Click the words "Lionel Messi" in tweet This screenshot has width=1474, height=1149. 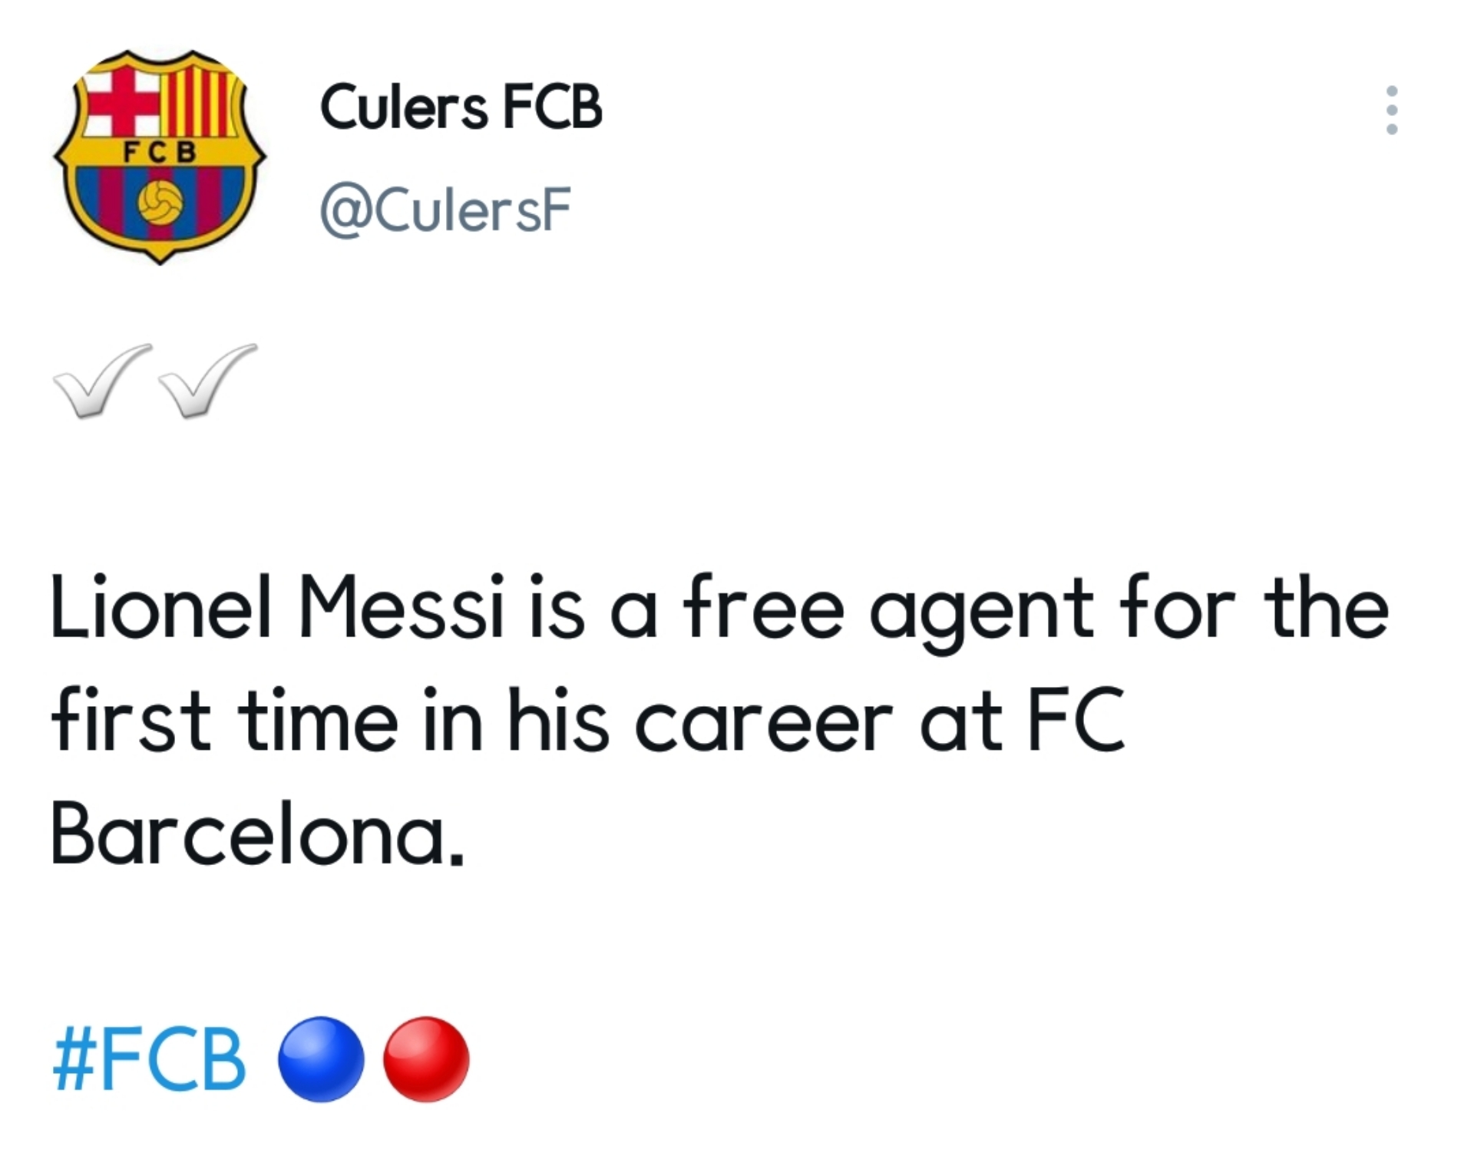[278, 608]
